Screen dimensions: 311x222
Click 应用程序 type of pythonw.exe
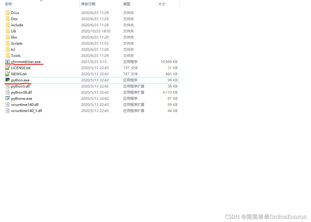(x=130, y=99)
